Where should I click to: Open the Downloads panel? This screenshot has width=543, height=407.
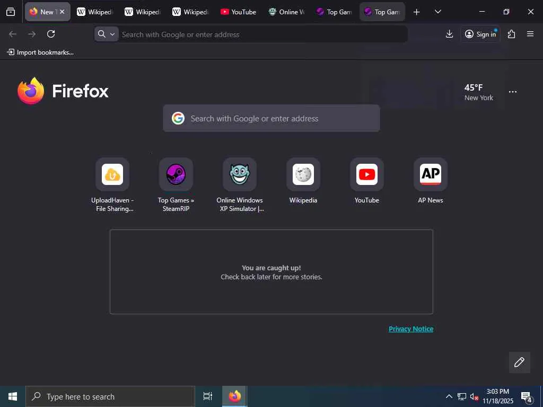point(449,34)
